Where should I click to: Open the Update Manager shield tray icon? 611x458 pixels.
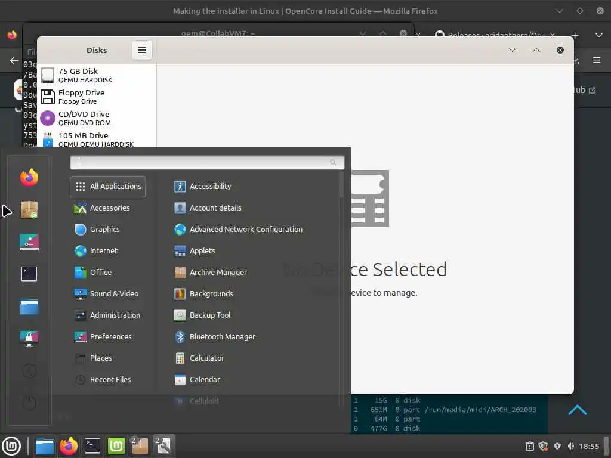tap(543, 446)
